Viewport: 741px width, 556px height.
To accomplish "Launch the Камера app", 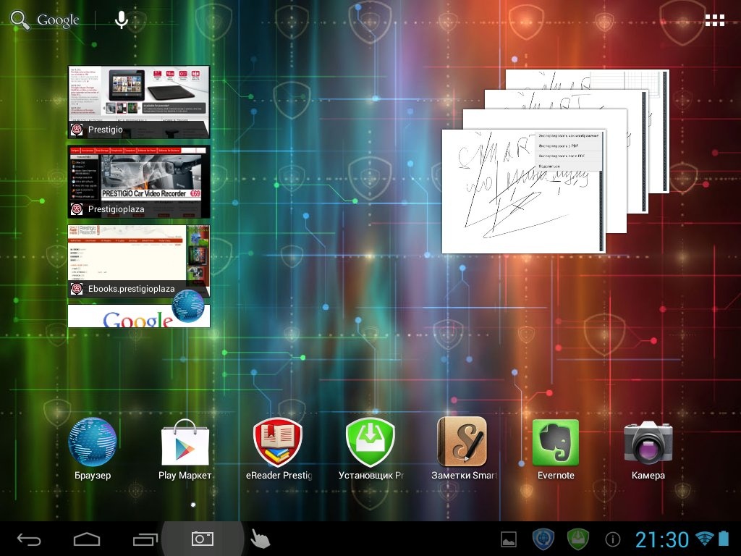I will point(648,443).
